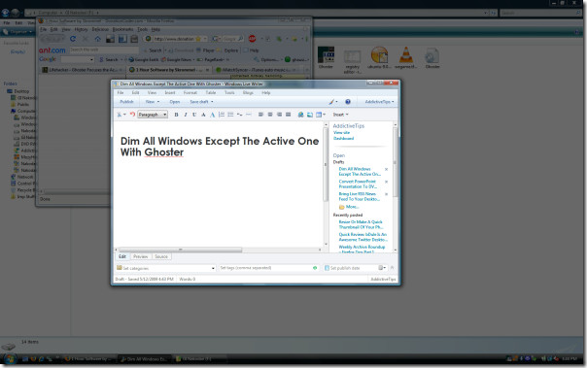587x368 pixels.
Task: Align text left in the editor toolbar
Action: point(260,115)
